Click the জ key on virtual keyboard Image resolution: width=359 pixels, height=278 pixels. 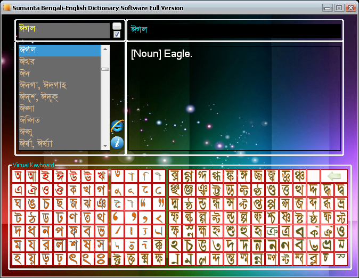74,204
